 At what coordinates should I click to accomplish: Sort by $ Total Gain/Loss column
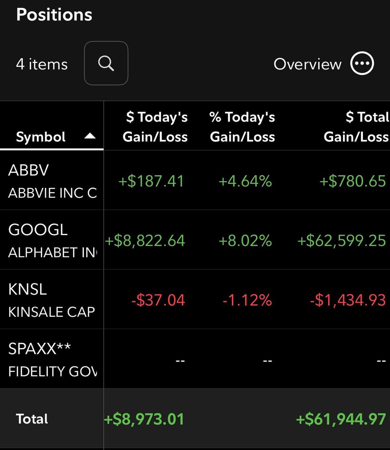coord(356,127)
